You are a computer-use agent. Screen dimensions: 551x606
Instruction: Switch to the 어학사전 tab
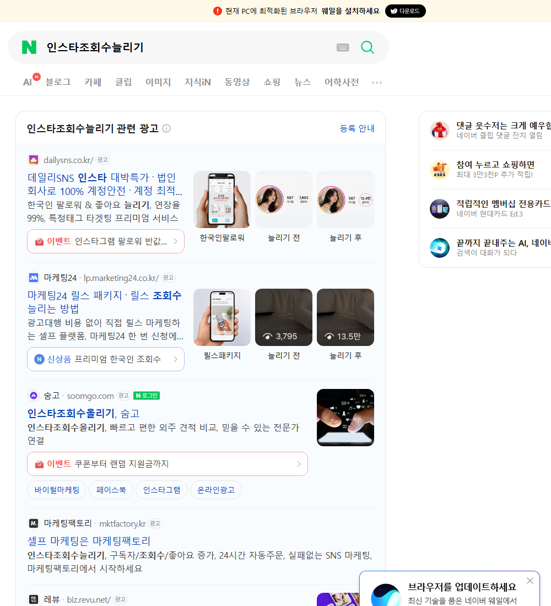(342, 82)
